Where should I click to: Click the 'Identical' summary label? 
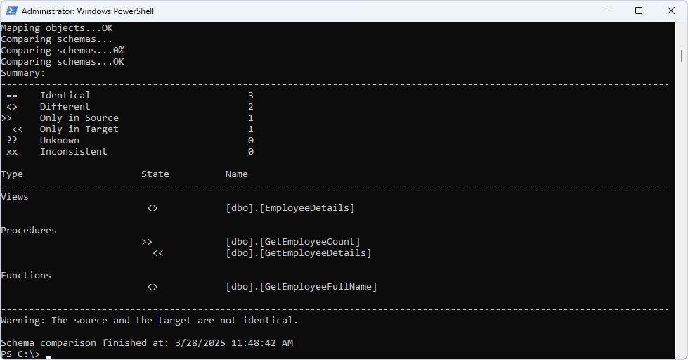pyautogui.click(x=65, y=95)
